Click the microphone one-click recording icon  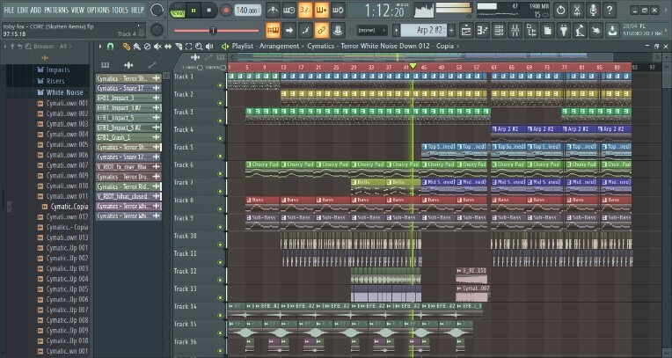point(593,10)
